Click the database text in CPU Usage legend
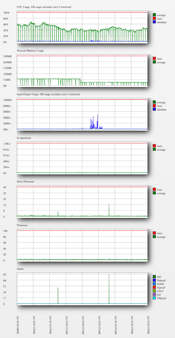Viewport: 175px width, 338px height. coord(162,22)
